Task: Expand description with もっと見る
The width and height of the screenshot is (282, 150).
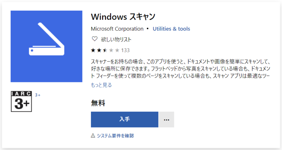Action: tap(101, 85)
